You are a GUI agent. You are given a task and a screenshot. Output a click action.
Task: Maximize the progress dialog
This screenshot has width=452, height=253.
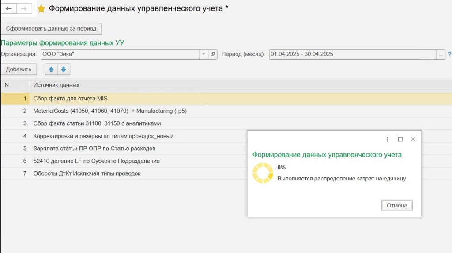tap(400, 139)
